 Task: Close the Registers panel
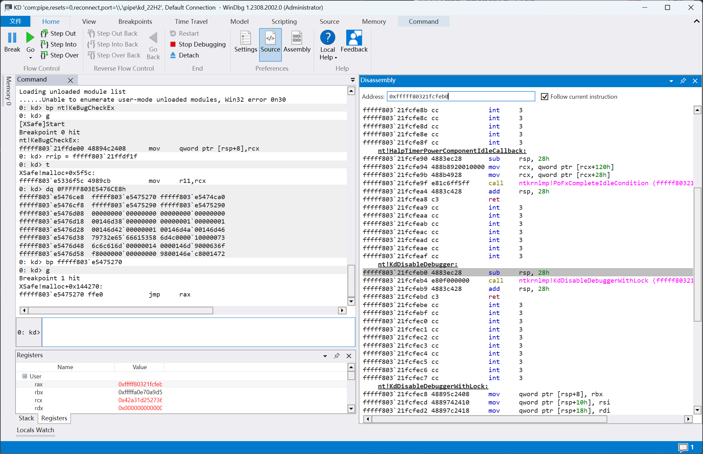point(349,356)
